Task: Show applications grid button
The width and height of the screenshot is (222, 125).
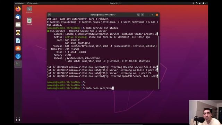Action: 18,119
